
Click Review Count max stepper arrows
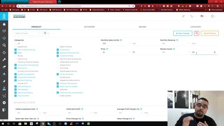point(215,52)
